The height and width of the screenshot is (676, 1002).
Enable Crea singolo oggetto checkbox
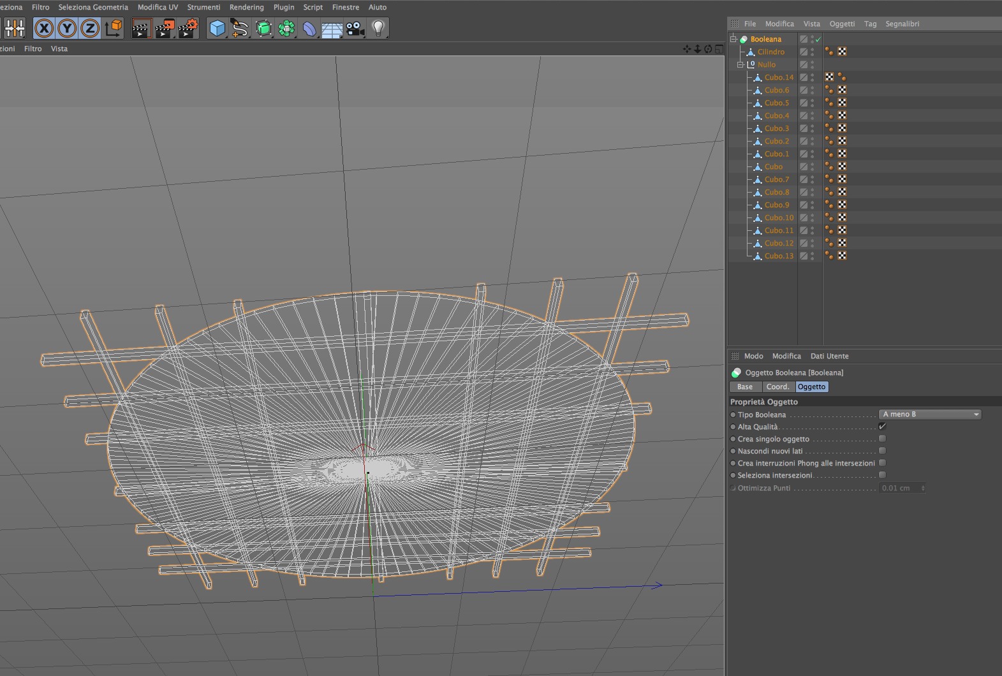[x=882, y=439]
